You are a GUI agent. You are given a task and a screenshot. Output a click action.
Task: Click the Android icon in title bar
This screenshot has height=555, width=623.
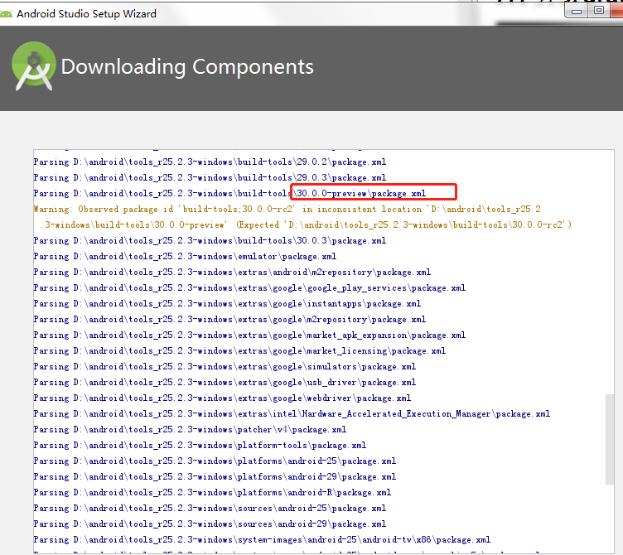point(8,13)
